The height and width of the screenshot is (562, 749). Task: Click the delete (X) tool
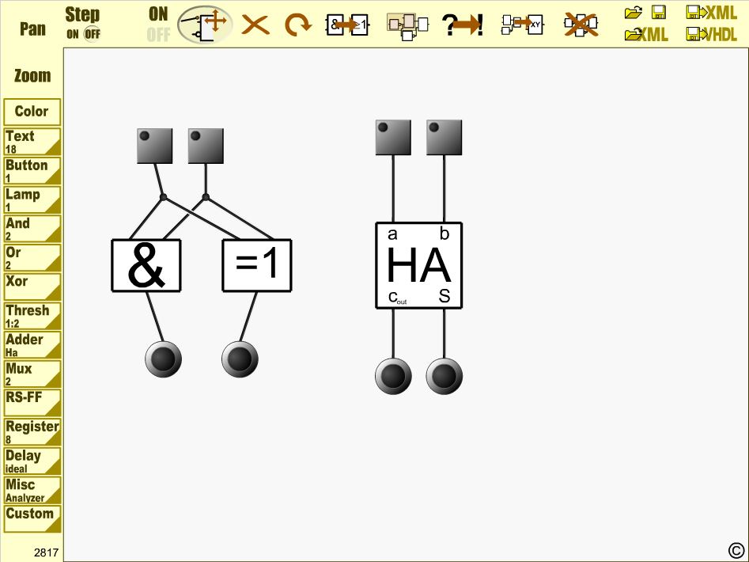click(x=255, y=25)
